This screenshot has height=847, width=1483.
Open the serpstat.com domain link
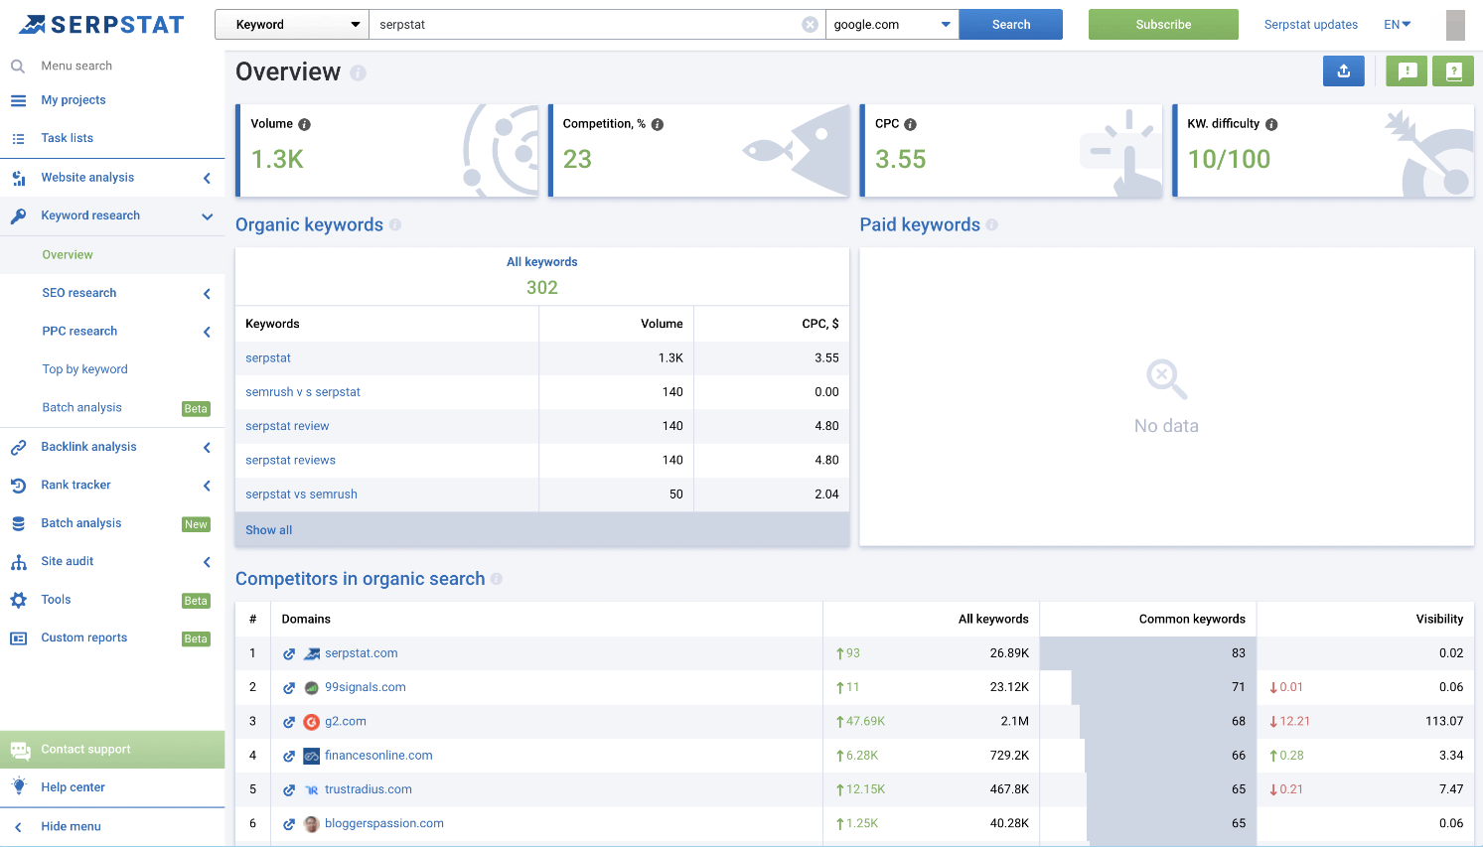tap(362, 653)
